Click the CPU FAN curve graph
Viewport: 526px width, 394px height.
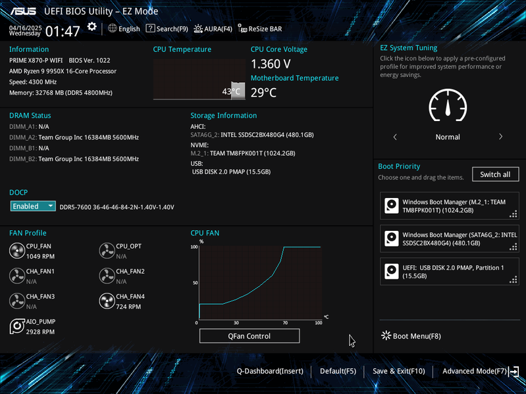point(260,282)
